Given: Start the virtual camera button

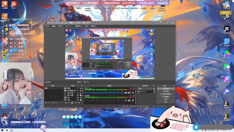Looking at the screenshot, I should click(166, 94).
